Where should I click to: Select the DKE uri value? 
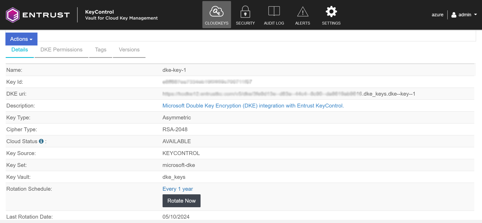(289, 94)
